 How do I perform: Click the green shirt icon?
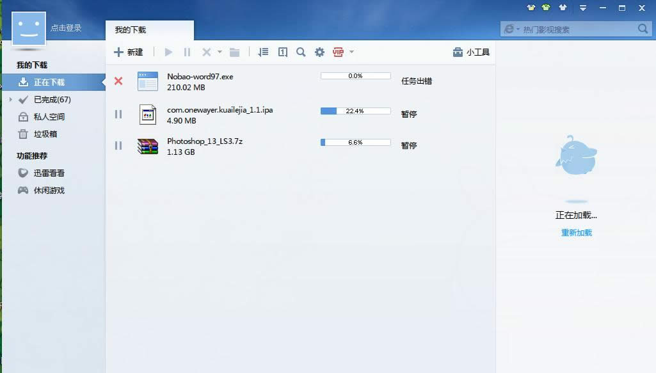[546, 8]
